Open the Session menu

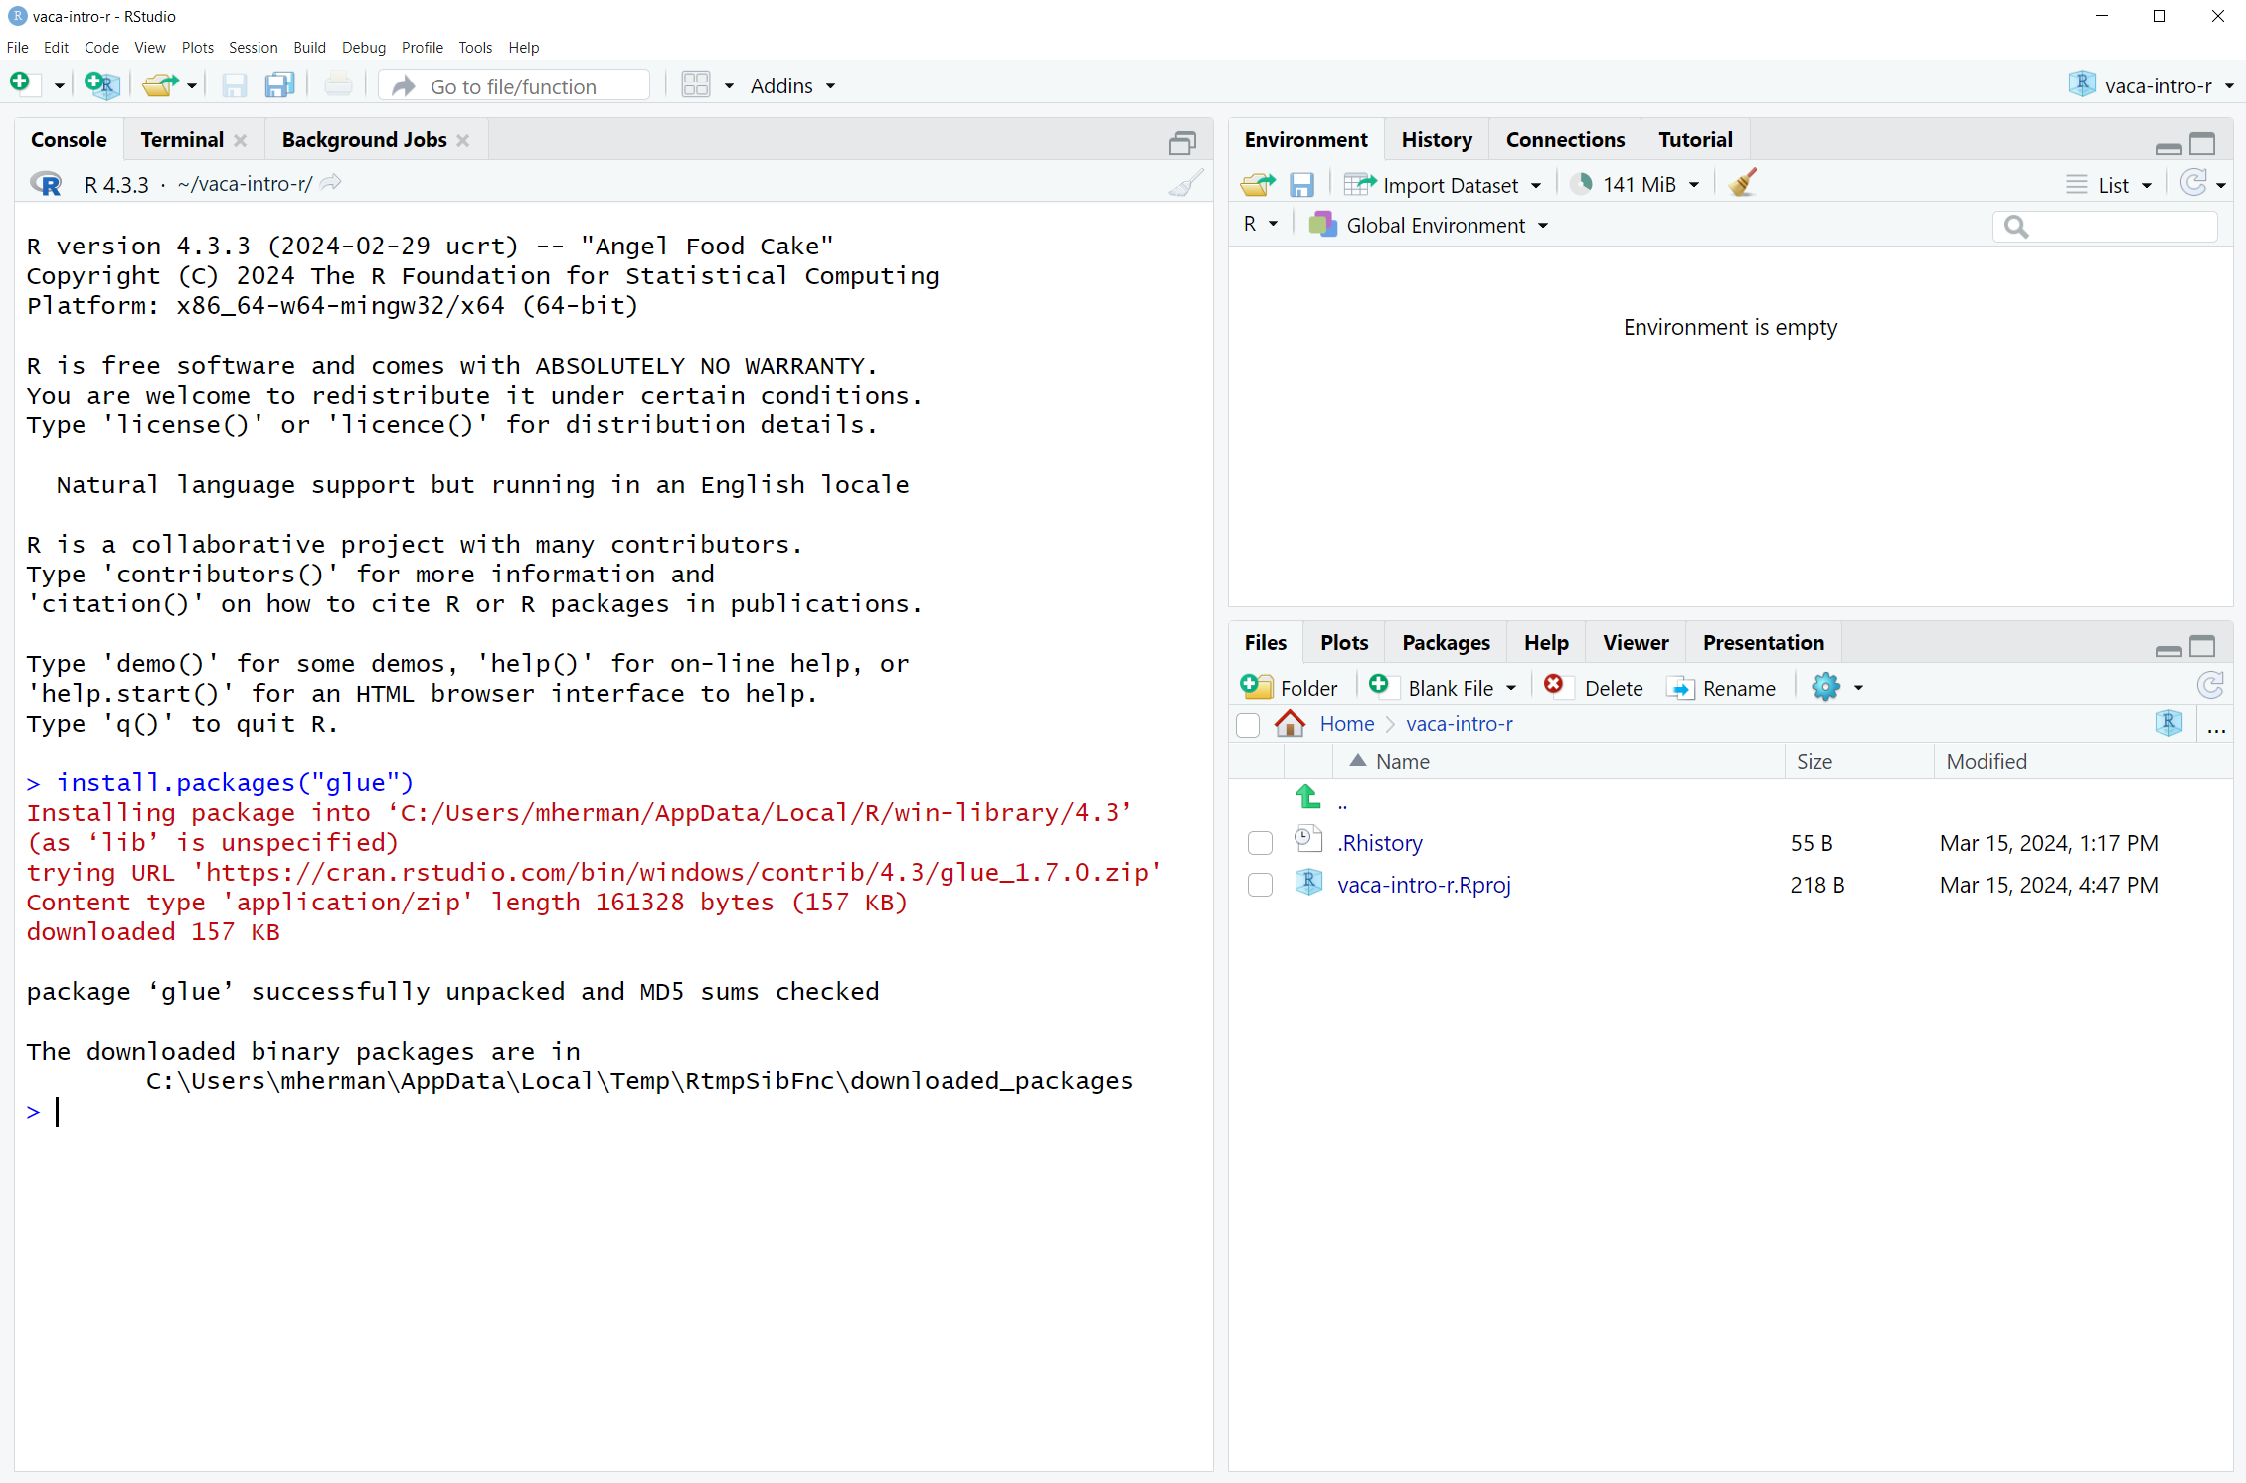(253, 47)
